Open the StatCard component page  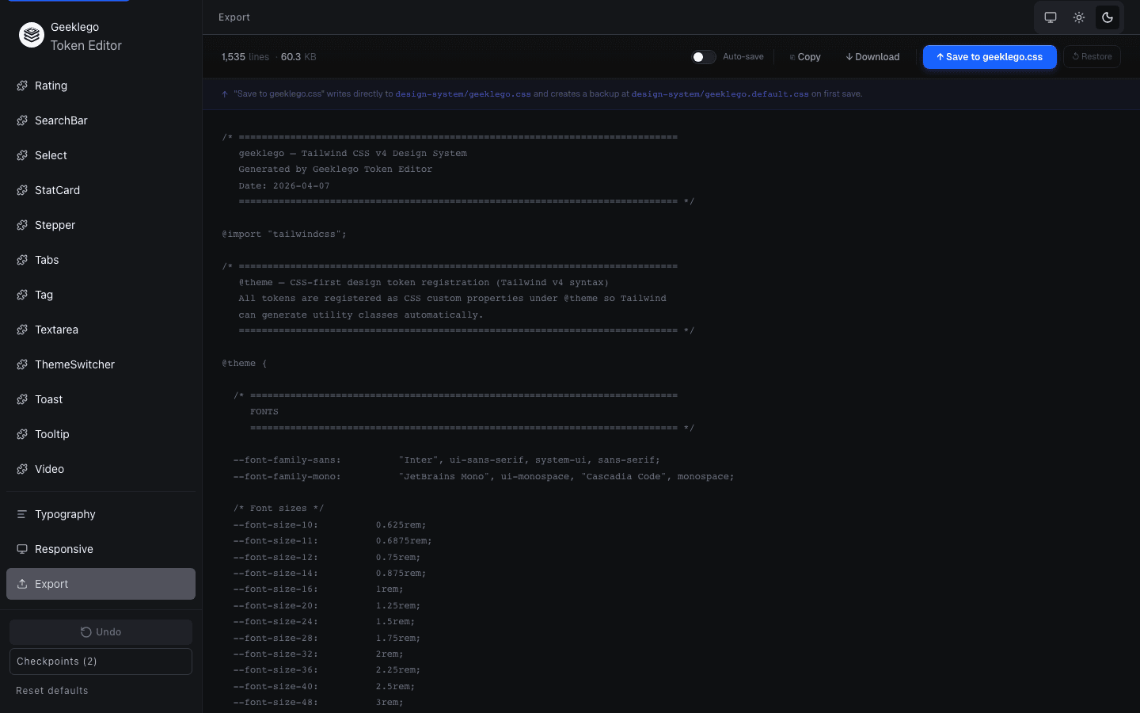101,190
